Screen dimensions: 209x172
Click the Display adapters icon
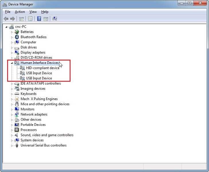click(x=17, y=52)
